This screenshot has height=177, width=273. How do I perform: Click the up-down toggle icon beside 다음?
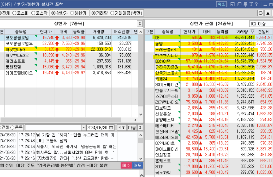[x=140, y=128]
